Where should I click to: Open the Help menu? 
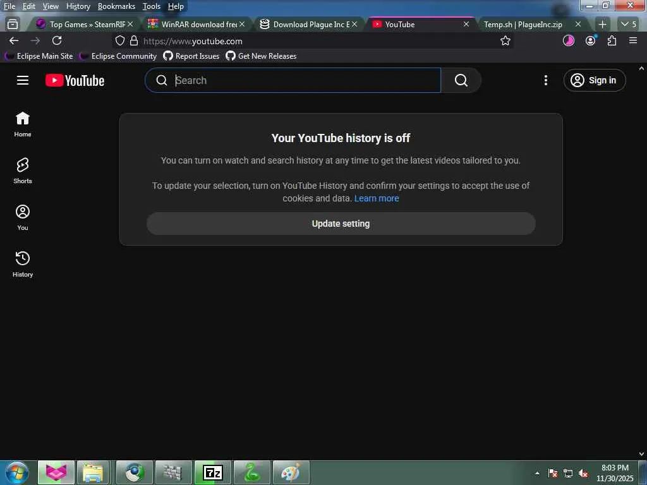coord(176,6)
